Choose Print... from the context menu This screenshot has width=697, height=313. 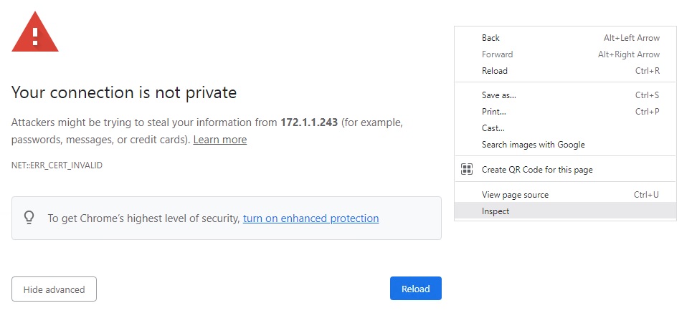pos(494,112)
